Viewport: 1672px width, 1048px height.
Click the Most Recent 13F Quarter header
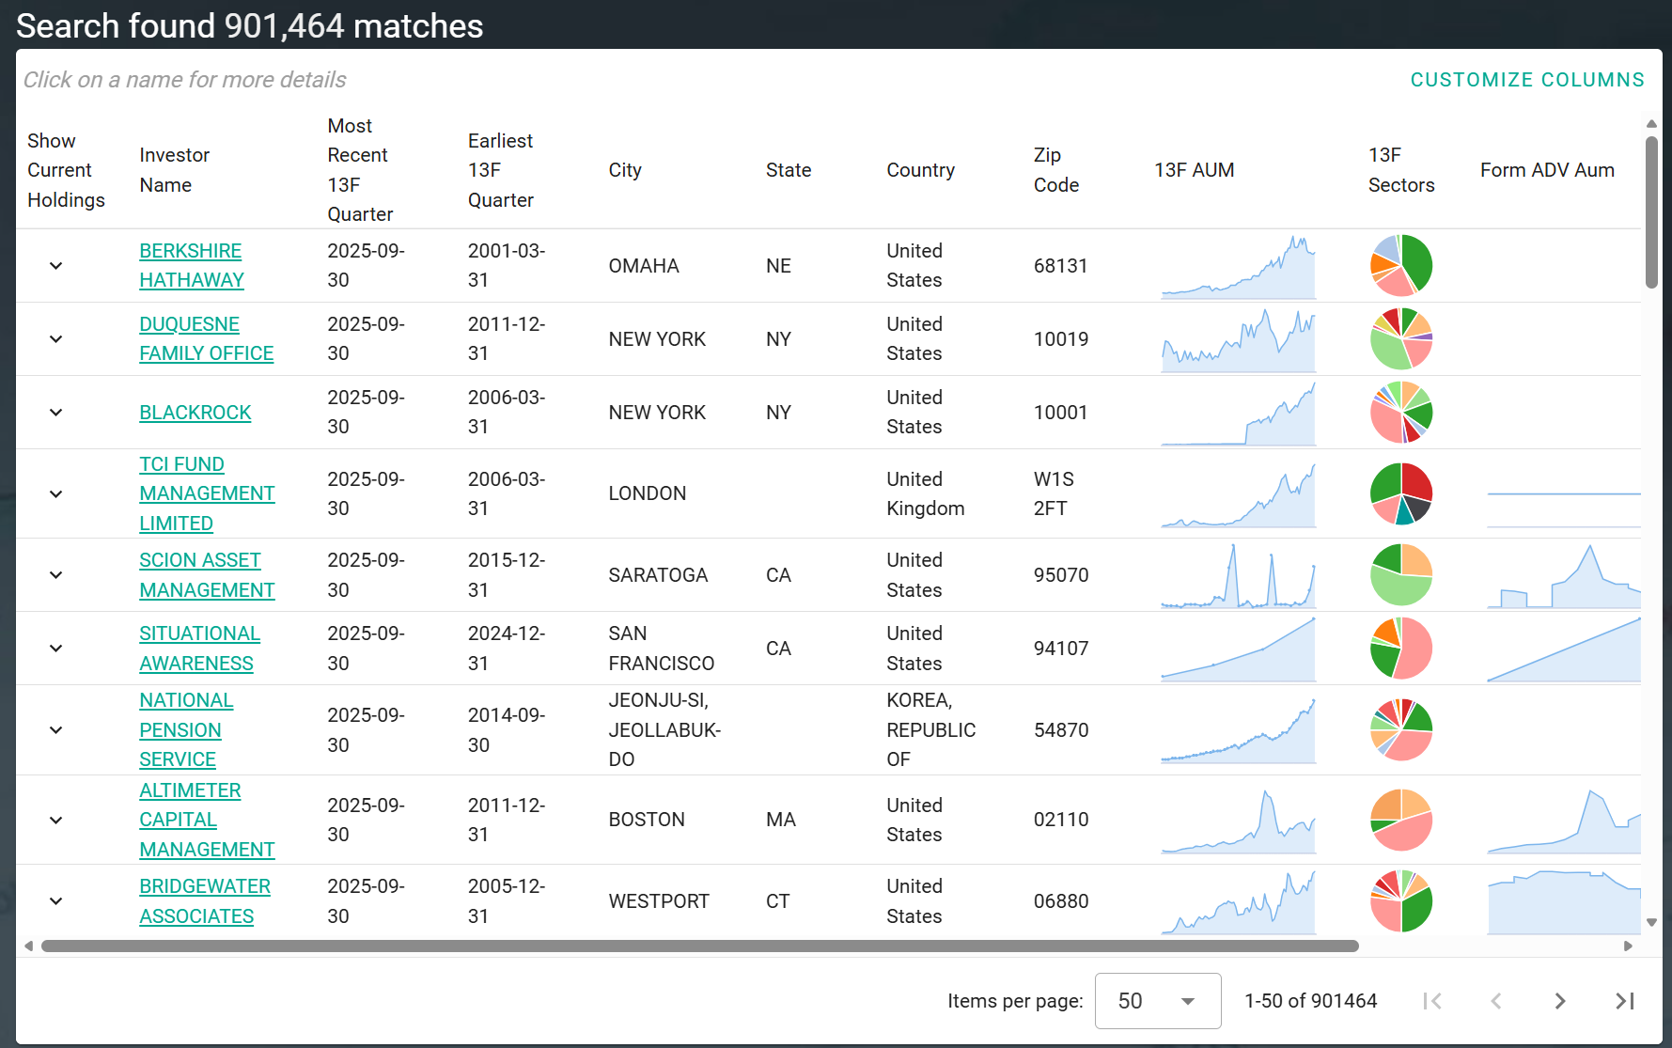360,170
